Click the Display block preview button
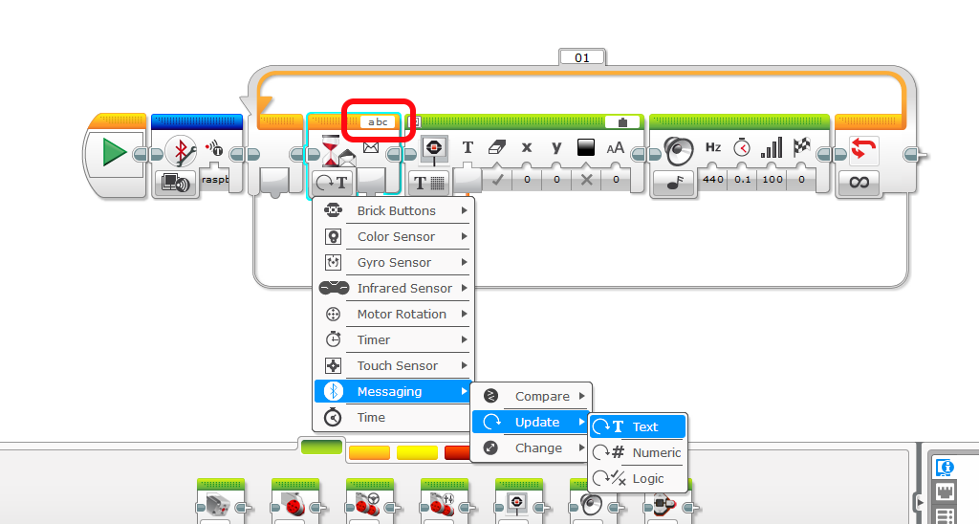979x524 pixels. [x=621, y=121]
